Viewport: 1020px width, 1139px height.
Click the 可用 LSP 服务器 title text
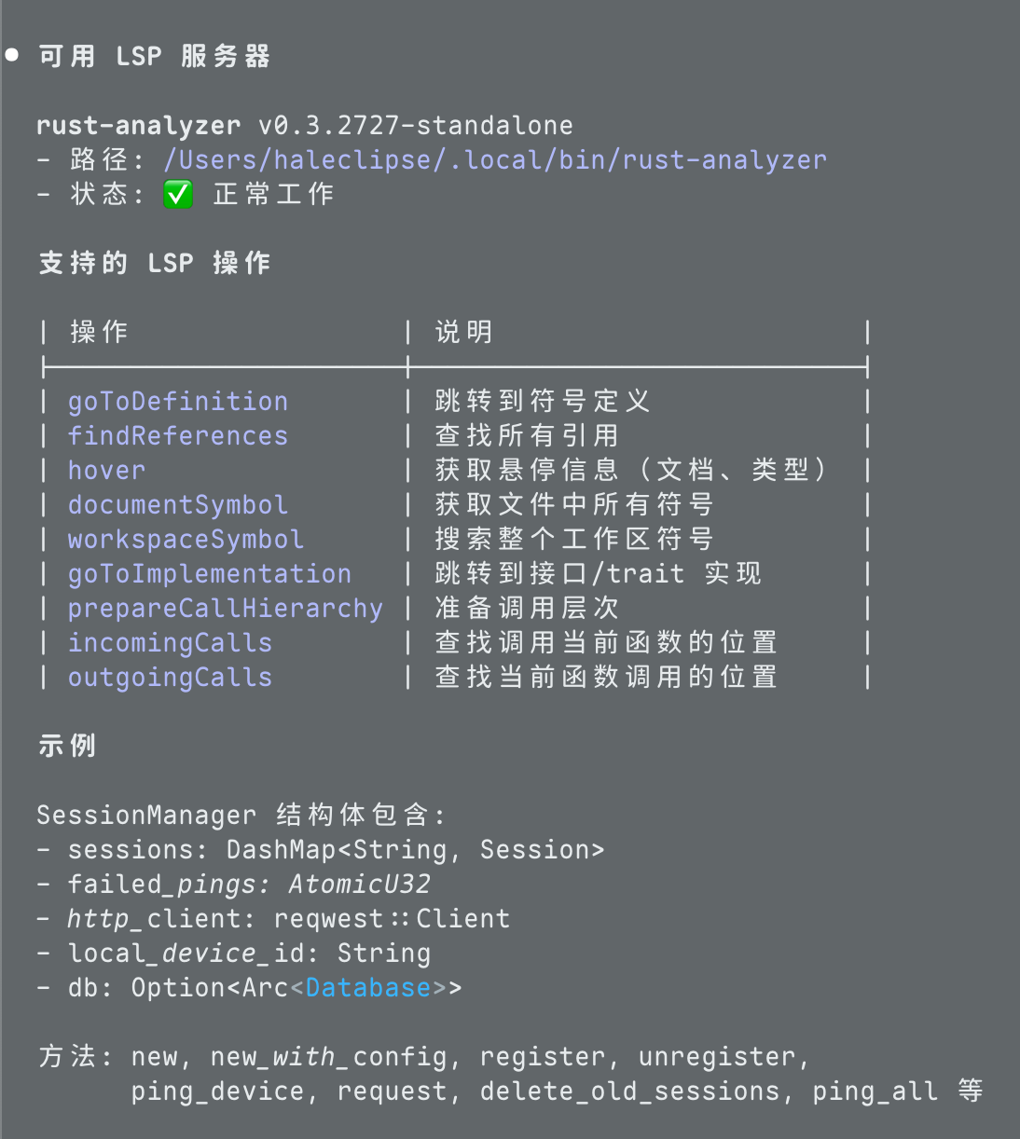[x=155, y=56]
